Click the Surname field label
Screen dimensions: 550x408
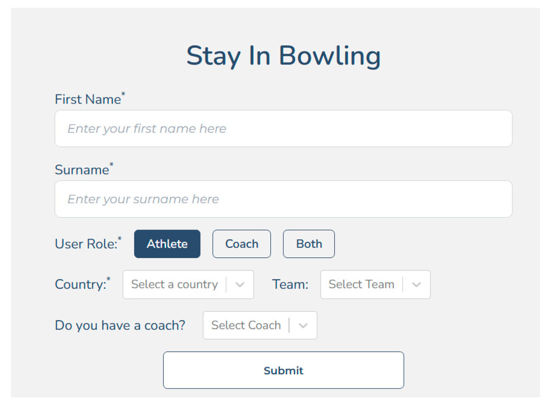point(82,170)
